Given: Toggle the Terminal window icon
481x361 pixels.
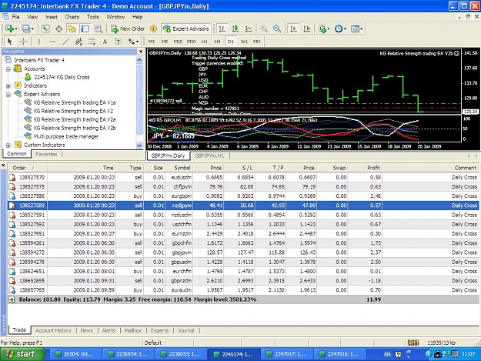Looking at the screenshot, I should 85,28.
